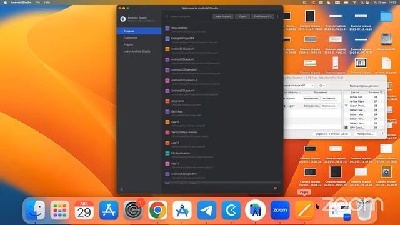
Task: Open Launchpad from the Dock
Action: click(x=60, y=210)
